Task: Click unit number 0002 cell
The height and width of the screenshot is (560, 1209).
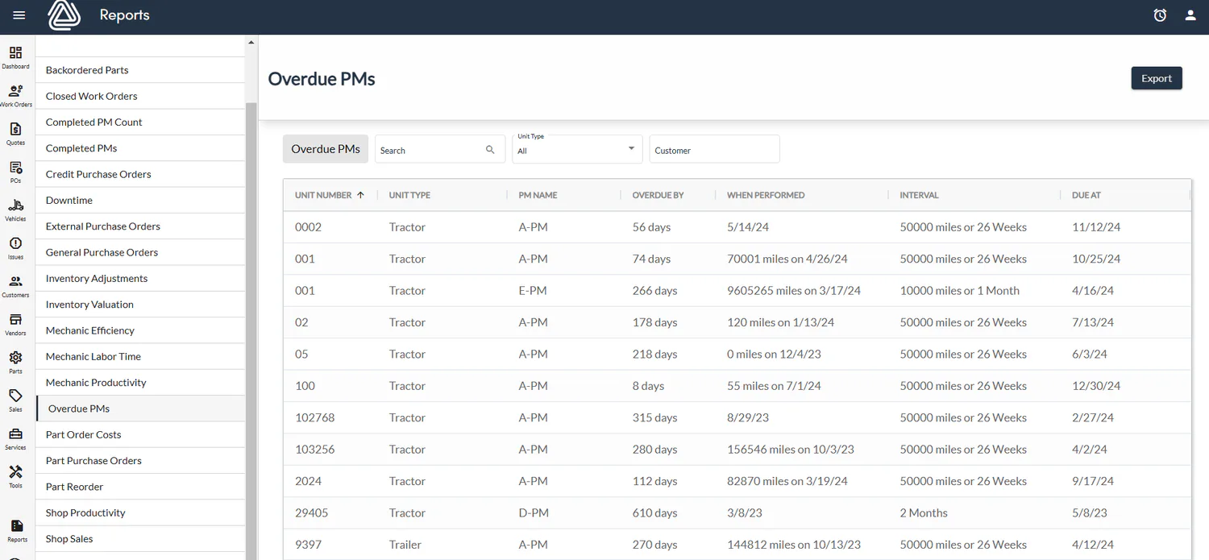Action: coord(308,227)
